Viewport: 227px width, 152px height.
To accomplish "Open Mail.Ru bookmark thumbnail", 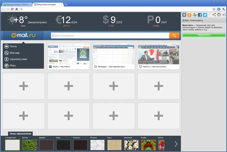I will pyautogui.click(x=69, y=56).
